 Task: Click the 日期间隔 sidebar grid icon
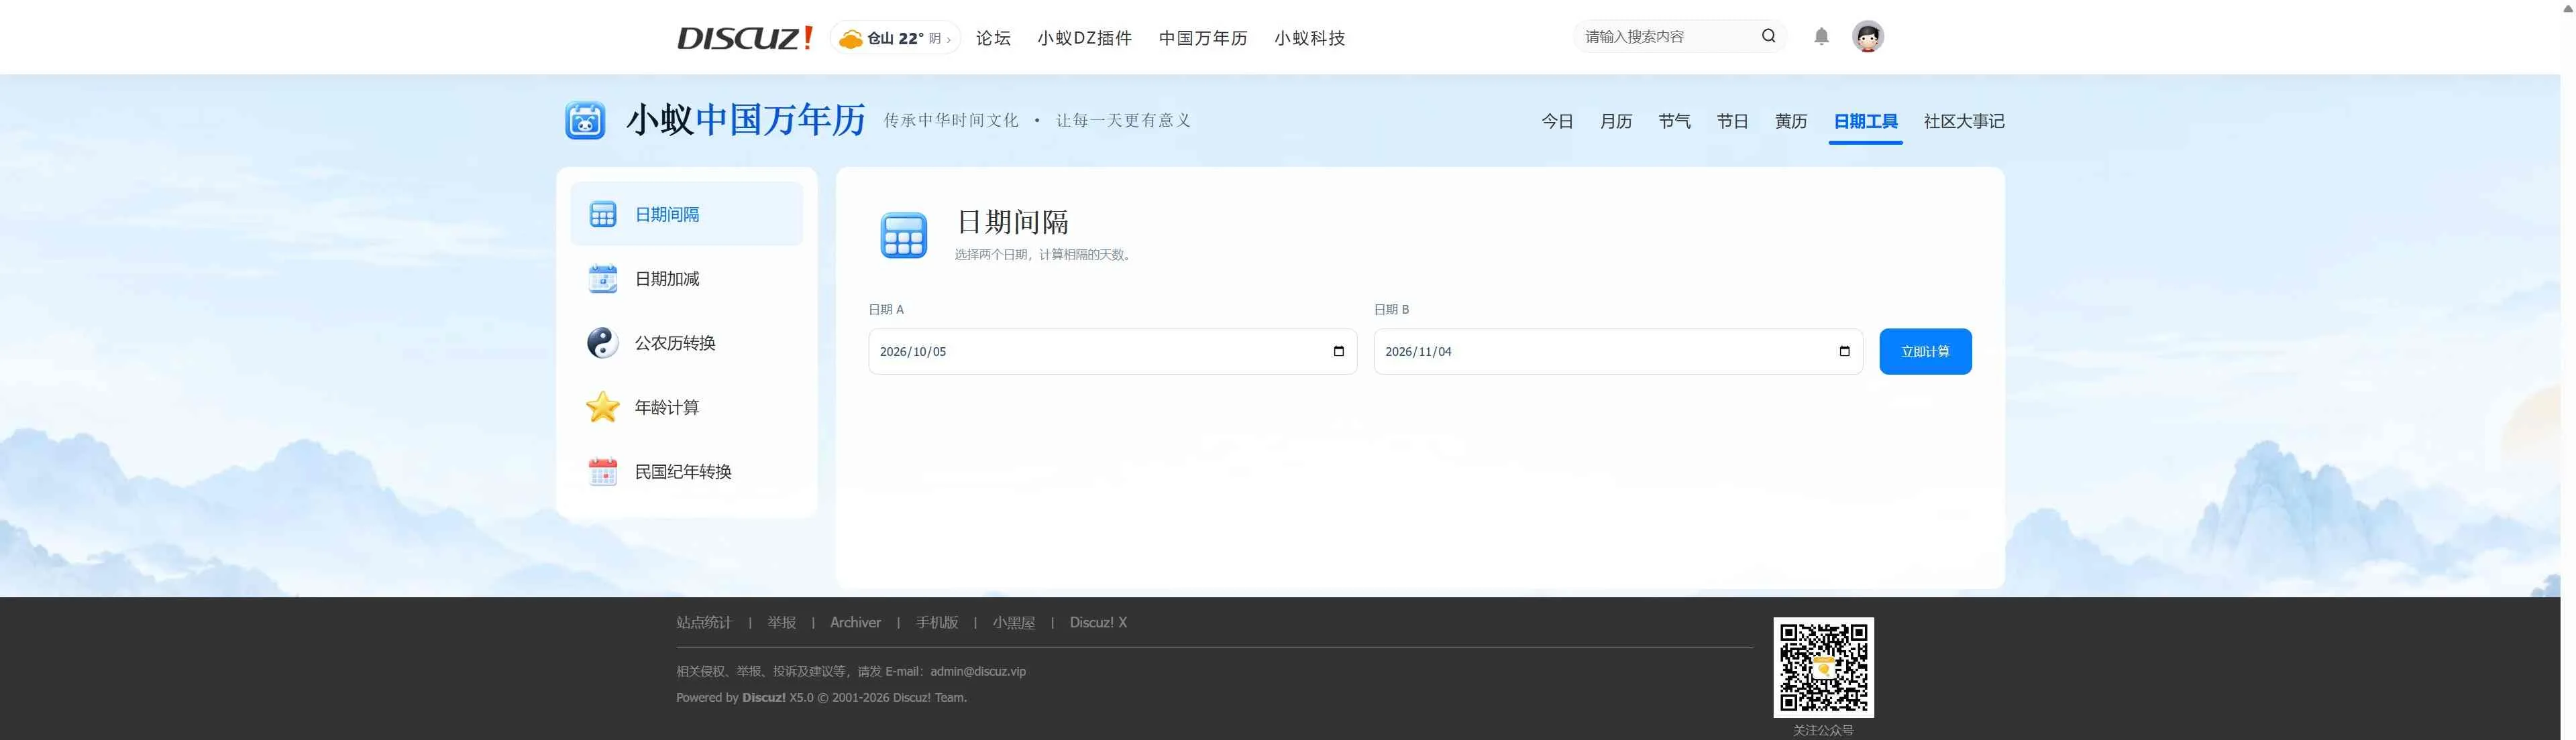point(603,214)
